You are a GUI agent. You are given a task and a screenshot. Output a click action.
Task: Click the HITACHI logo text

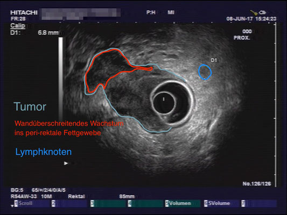click(x=24, y=12)
